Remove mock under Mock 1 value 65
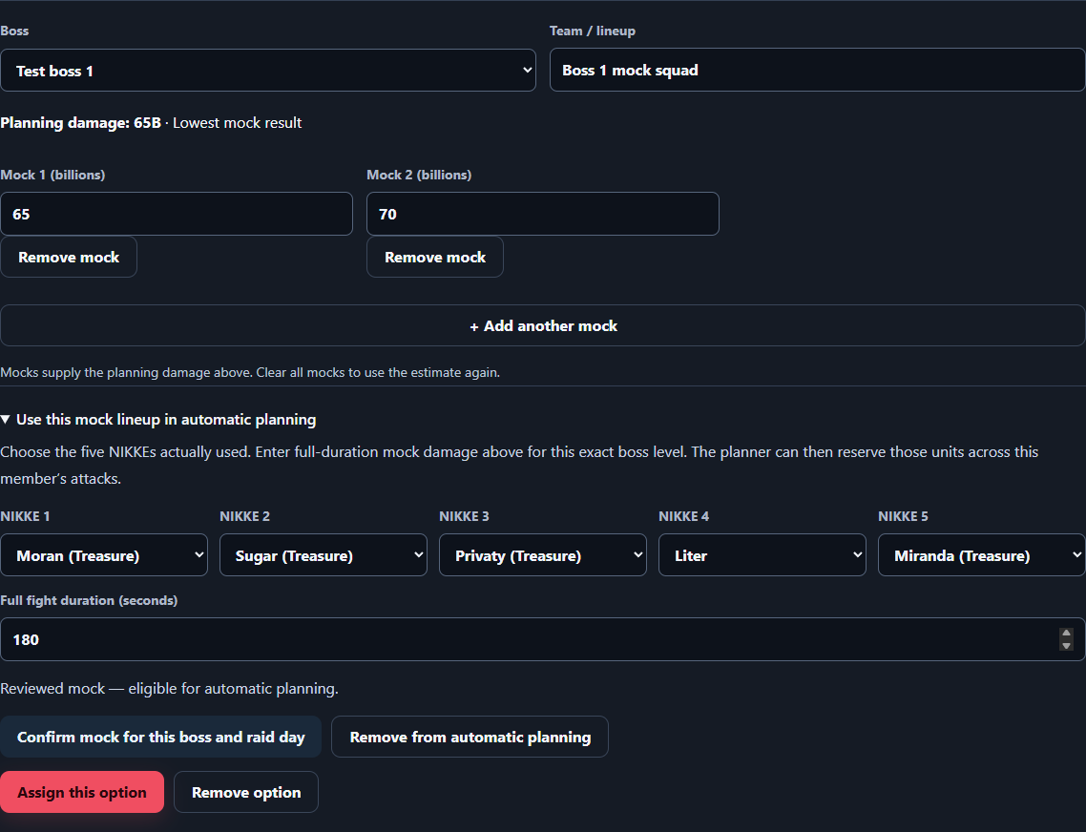 pyautogui.click(x=69, y=257)
